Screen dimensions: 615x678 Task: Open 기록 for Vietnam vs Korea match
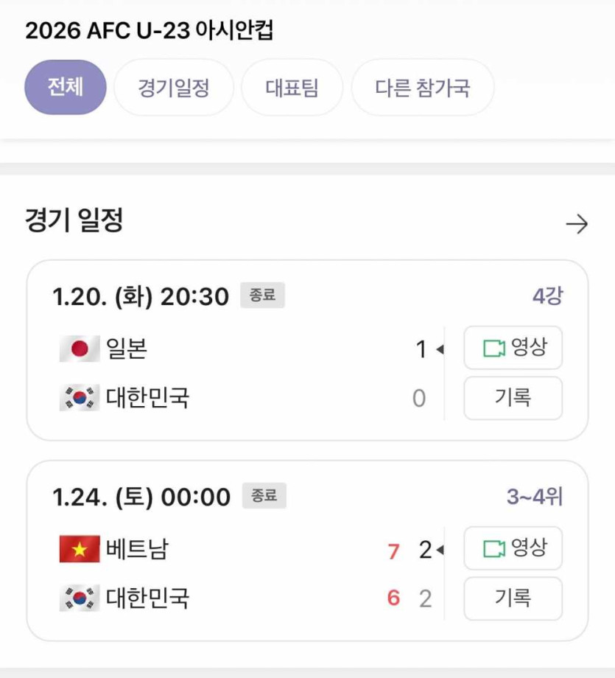[513, 598]
